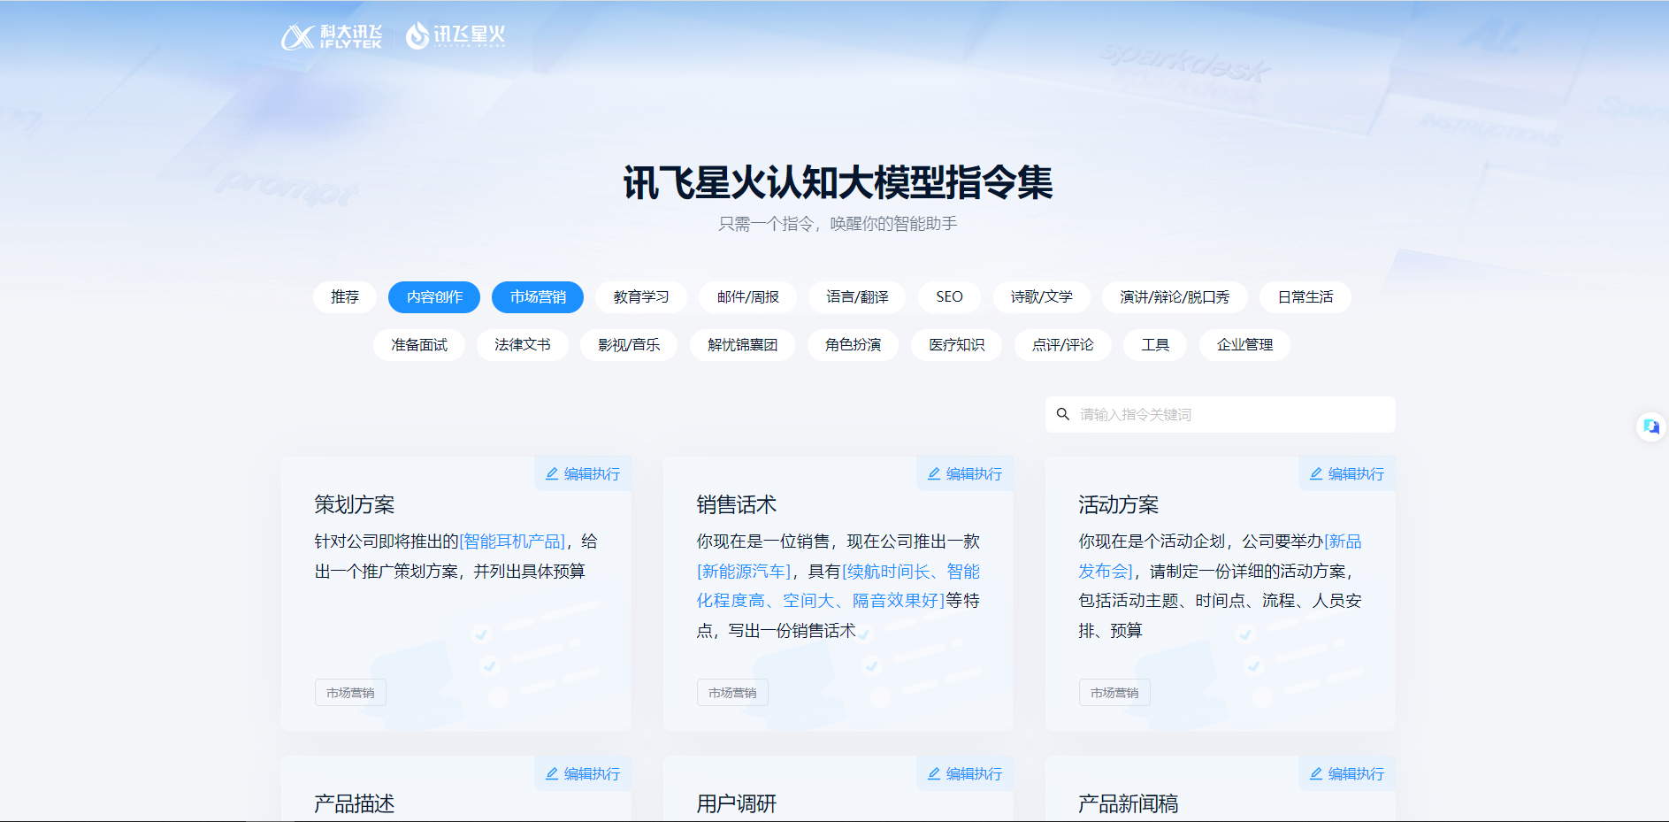The width and height of the screenshot is (1669, 822).
Task: Click 编辑执行 text on the 活动方案 card
Action: pyautogui.click(x=1357, y=474)
